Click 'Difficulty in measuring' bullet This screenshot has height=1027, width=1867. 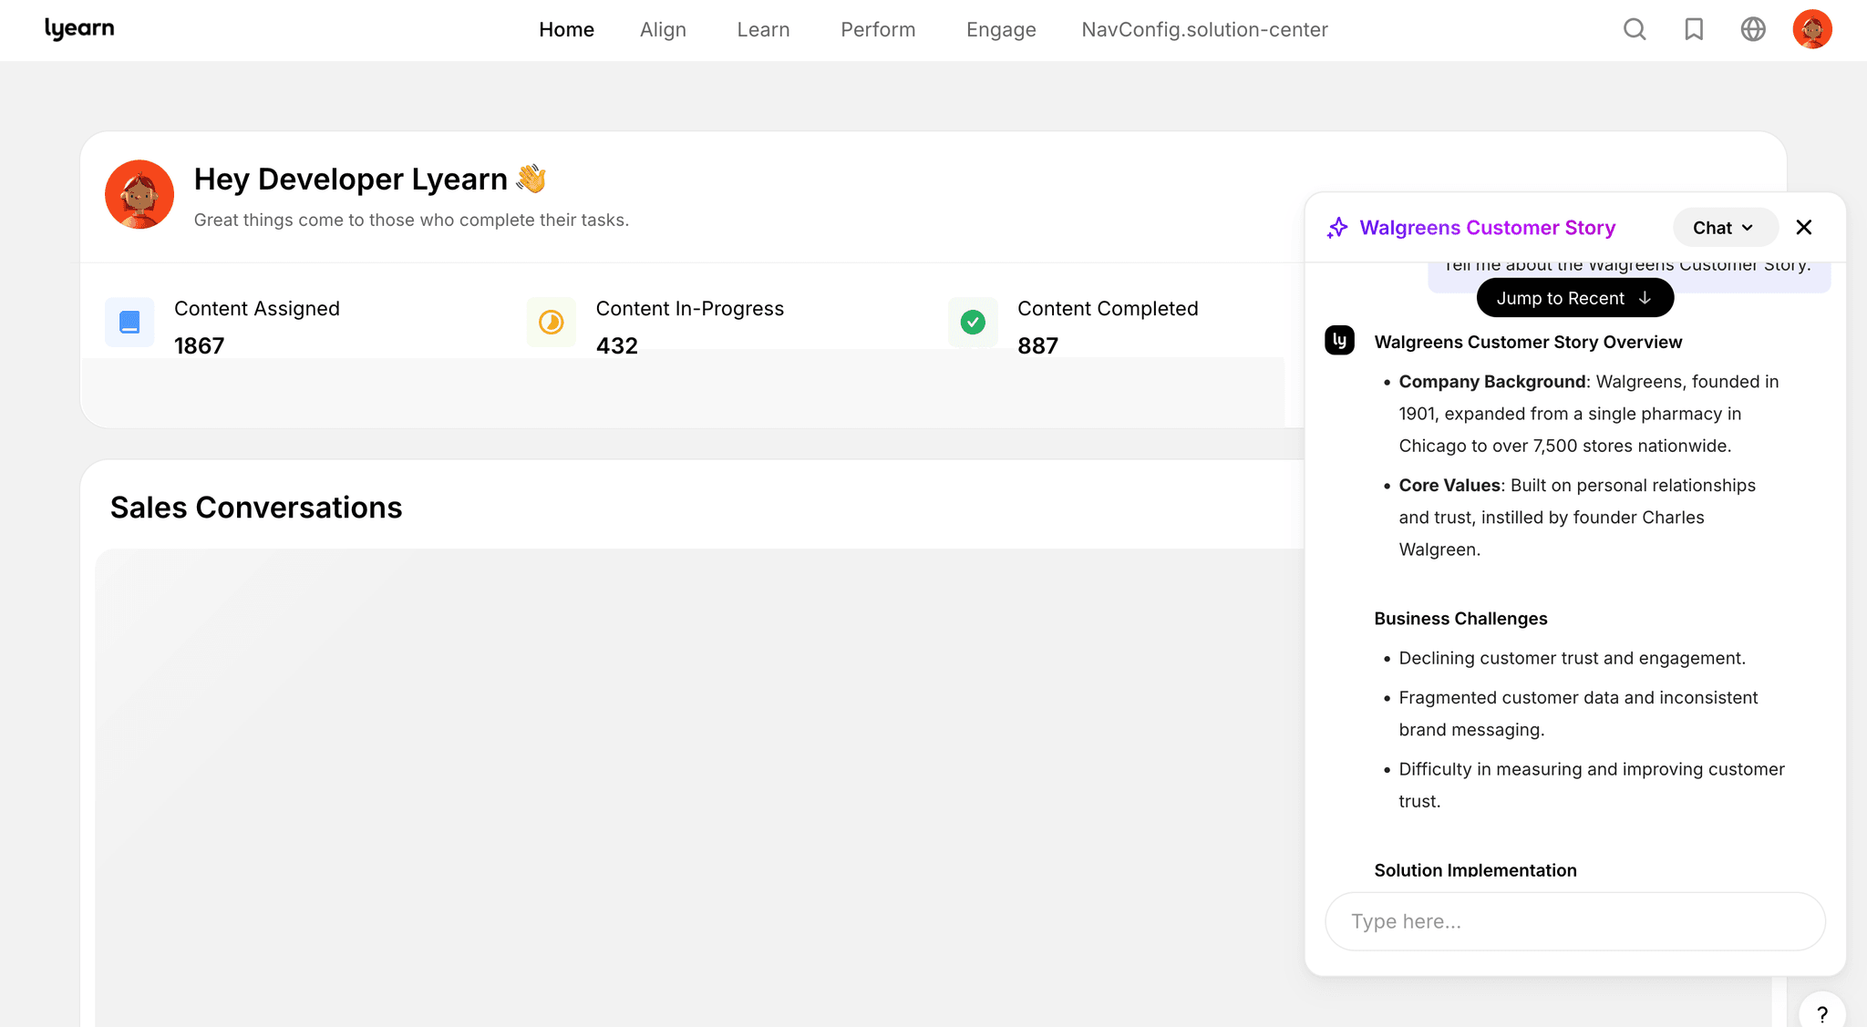(1591, 785)
